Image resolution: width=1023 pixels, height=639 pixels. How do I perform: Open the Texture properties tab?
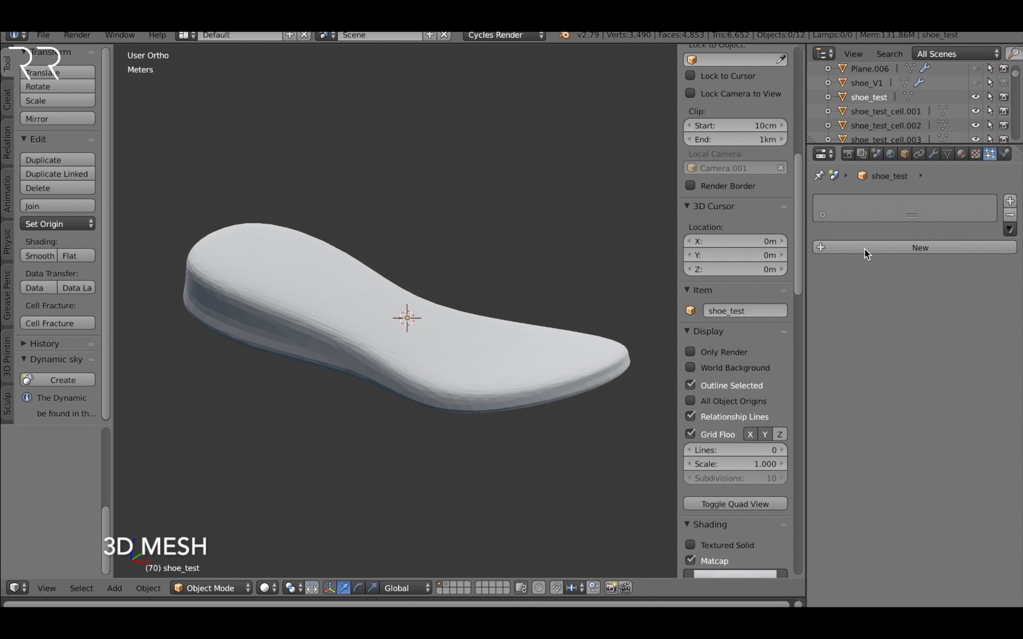(x=975, y=153)
